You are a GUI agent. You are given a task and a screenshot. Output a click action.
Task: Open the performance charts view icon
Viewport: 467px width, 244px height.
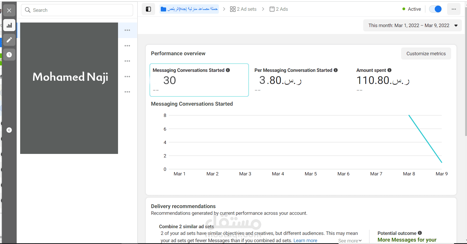tap(9, 25)
